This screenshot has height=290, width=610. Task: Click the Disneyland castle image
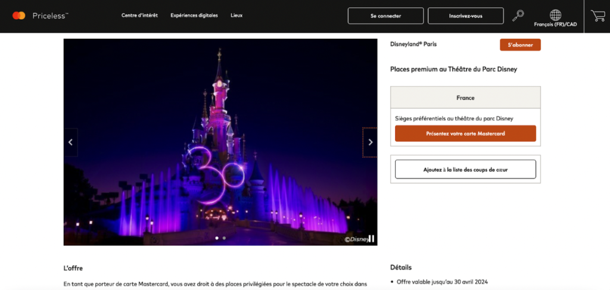(x=220, y=142)
